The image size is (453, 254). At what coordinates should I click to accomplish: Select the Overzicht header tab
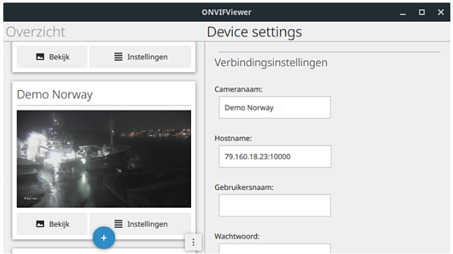point(36,32)
